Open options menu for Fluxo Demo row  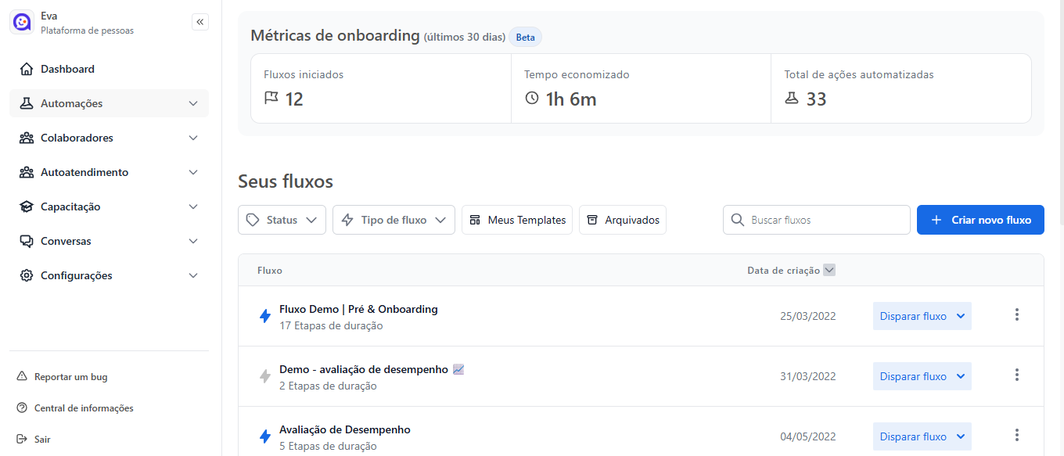[1016, 315]
